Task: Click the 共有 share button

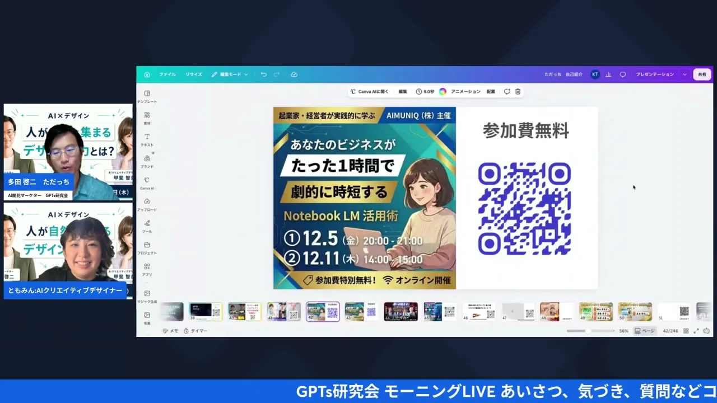Action: tap(702, 74)
